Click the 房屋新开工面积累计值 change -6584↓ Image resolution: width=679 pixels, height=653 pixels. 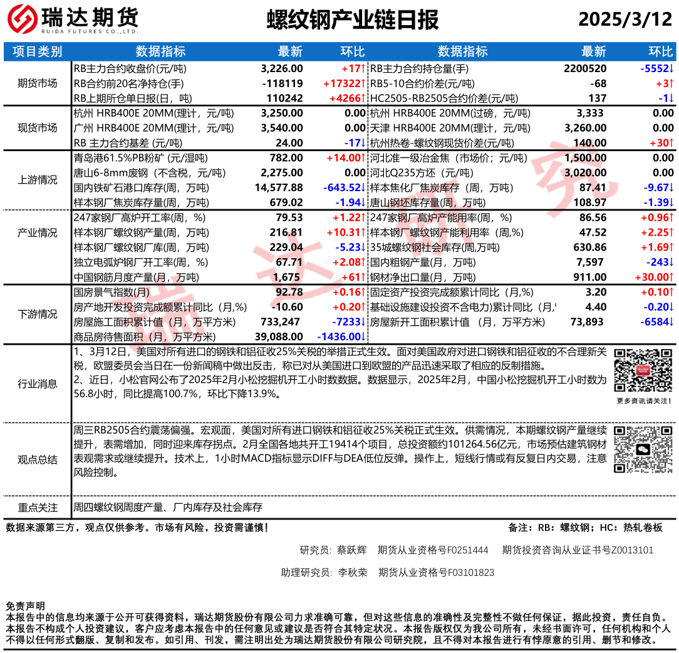(x=657, y=322)
